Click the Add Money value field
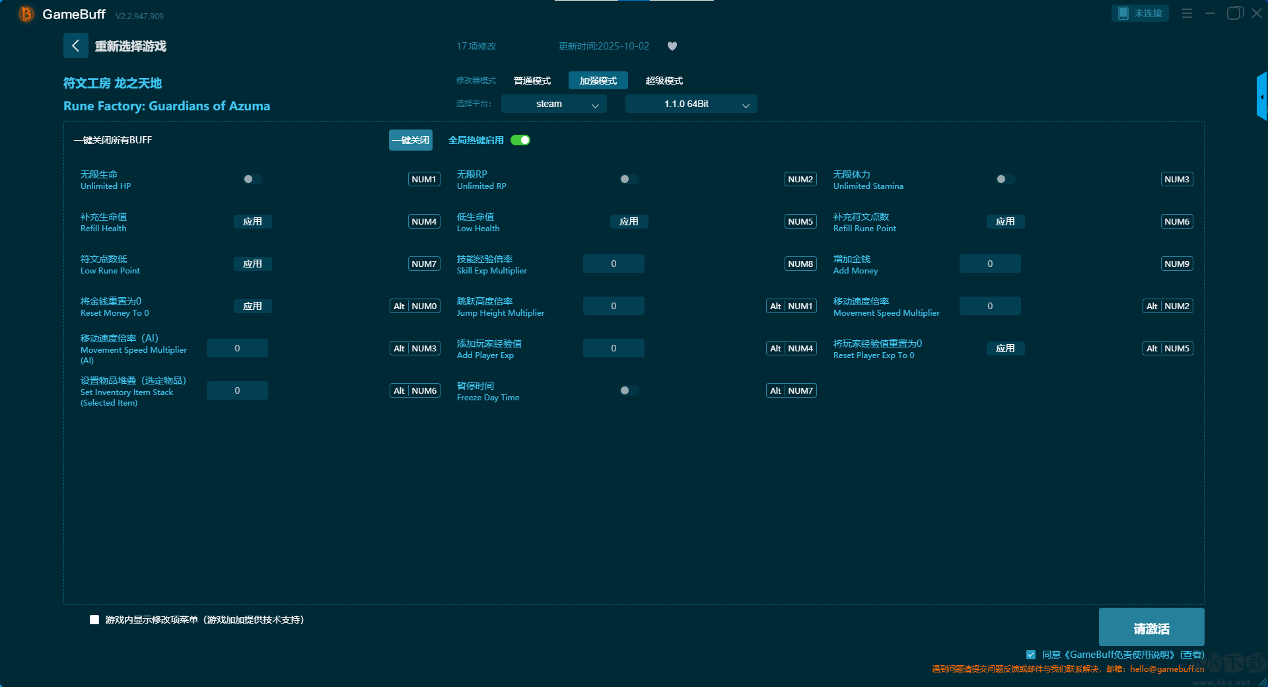The height and width of the screenshot is (687, 1268). pyautogui.click(x=989, y=264)
